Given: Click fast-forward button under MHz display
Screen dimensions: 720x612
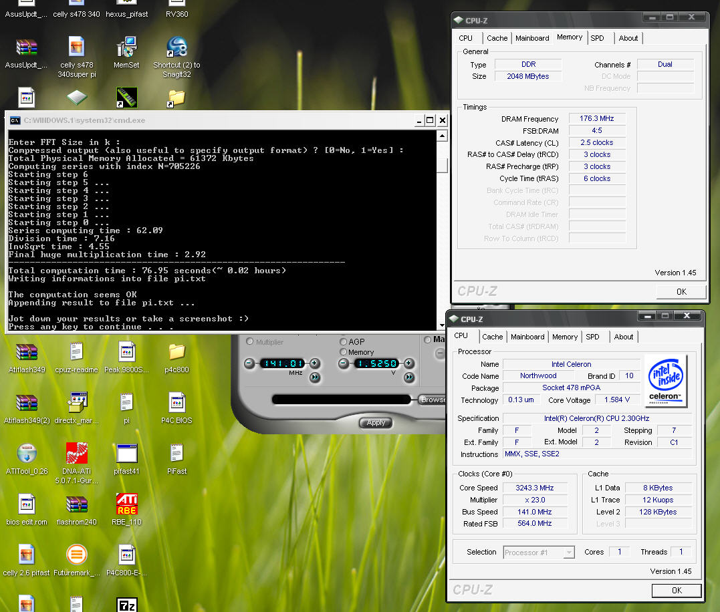Looking at the screenshot, I should (x=315, y=377).
